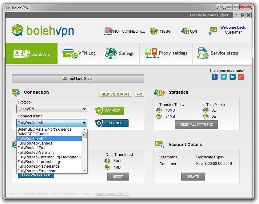Click the Reconnect shield arrow icon
The width and height of the screenshot is (259, 204).
(x=99, y=123)
